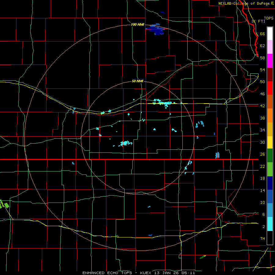Screen dimensions: 275x275
Task: Click the magenta legend swatch
Action: (x=270, y=61)
